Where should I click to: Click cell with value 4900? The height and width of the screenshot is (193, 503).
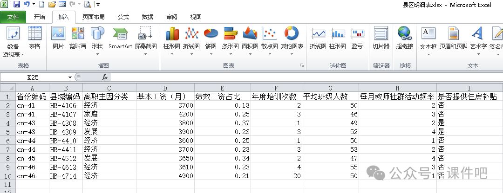[x=165, y=176]
